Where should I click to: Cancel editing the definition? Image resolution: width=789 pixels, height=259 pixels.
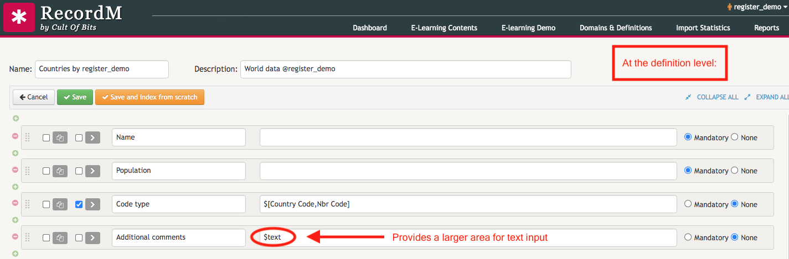pos(34,97)
